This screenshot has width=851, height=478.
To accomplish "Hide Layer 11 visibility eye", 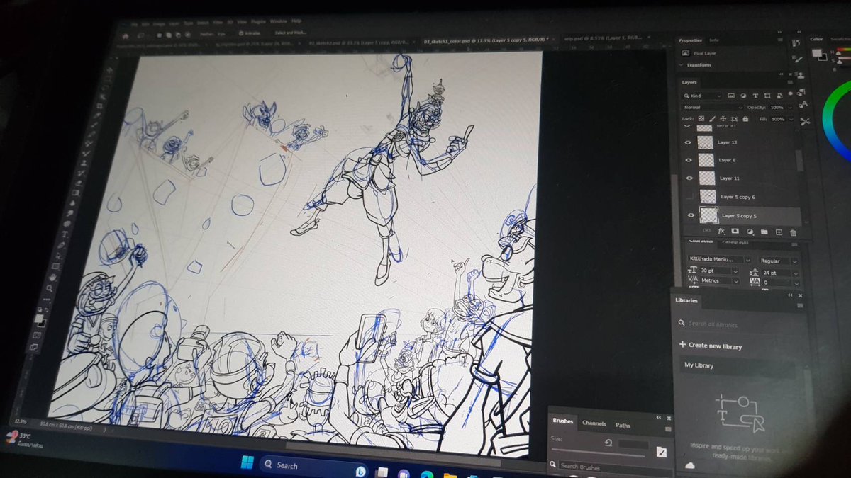I will click(x=689, y=178).
